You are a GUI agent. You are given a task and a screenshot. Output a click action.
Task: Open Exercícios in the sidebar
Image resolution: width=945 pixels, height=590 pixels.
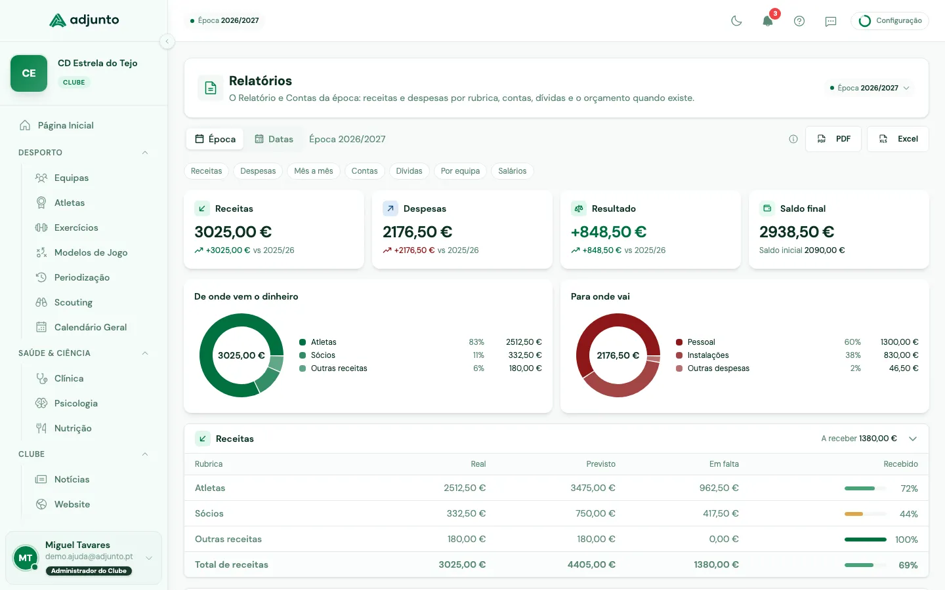92,227
